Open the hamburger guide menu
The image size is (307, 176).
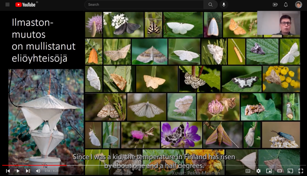[x=7, y=4]
